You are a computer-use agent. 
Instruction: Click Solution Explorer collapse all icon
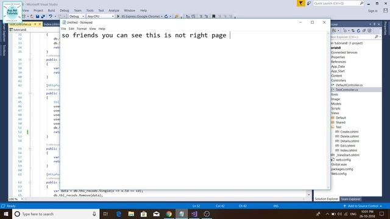pos(364,31)
